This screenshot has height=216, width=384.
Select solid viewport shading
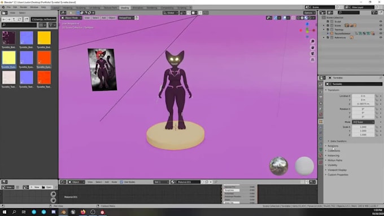pyautogui.click(x=302, y=18)
